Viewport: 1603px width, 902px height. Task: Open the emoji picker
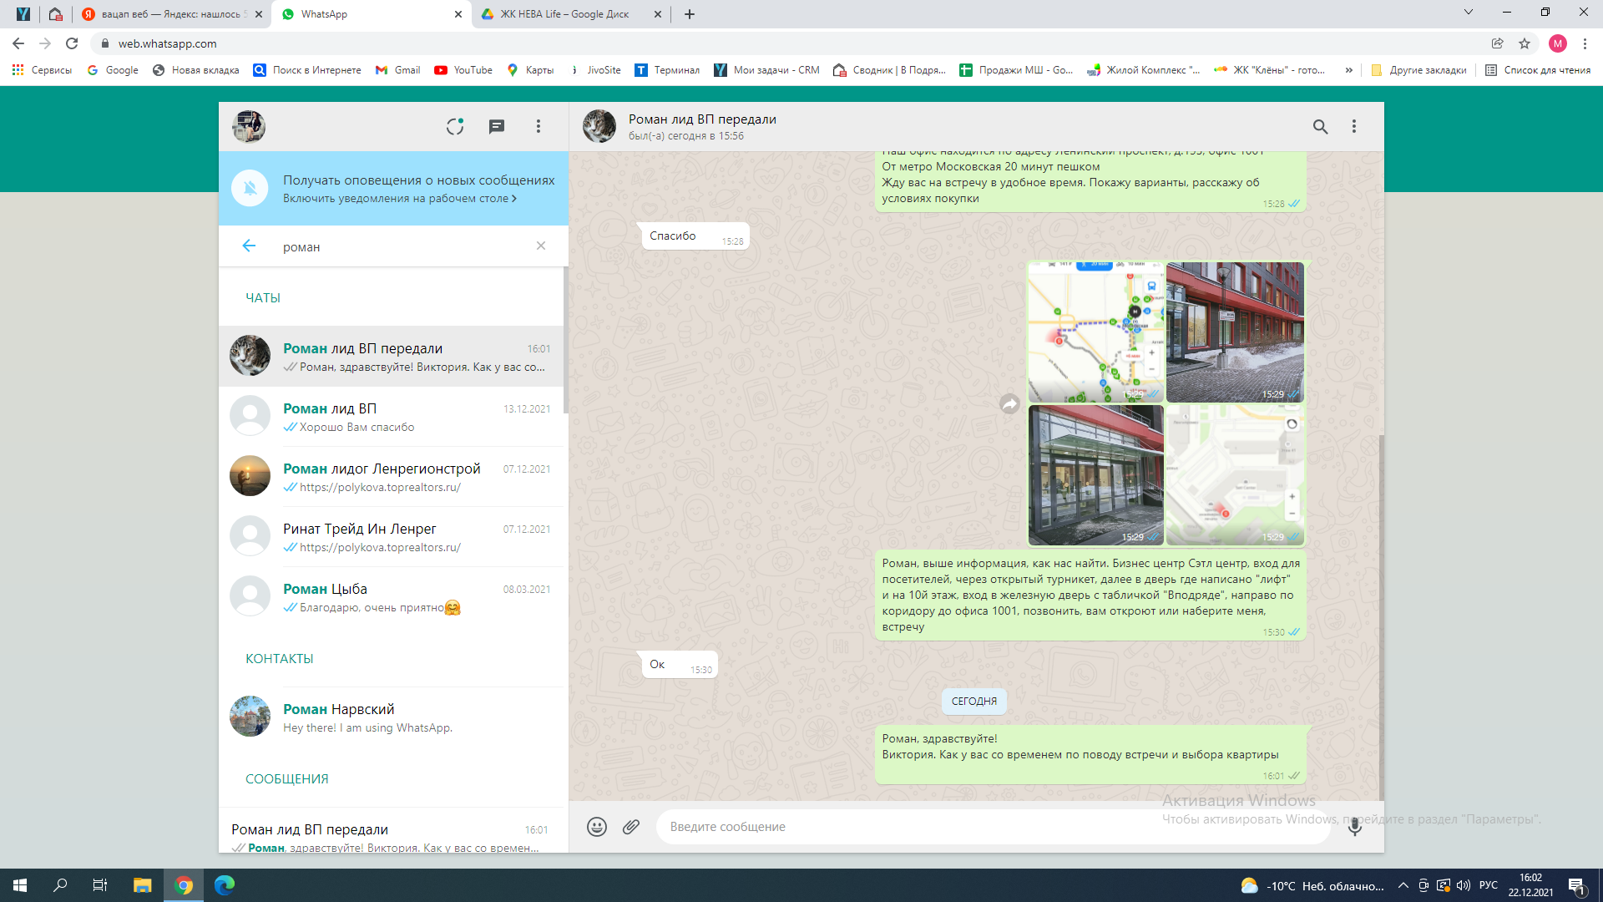pos(596,827)
